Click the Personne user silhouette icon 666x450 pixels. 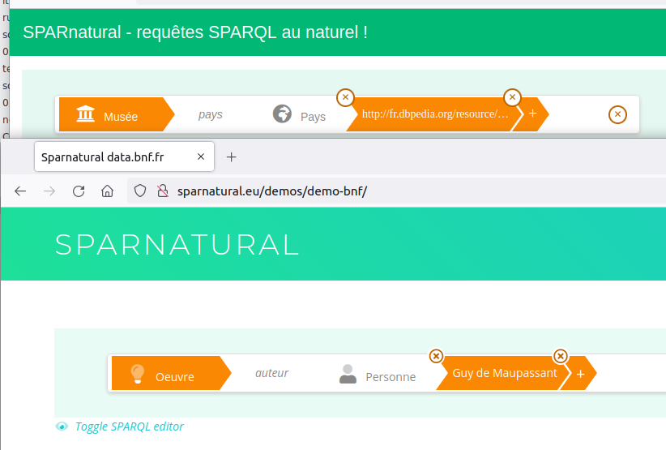coord(348,374)
